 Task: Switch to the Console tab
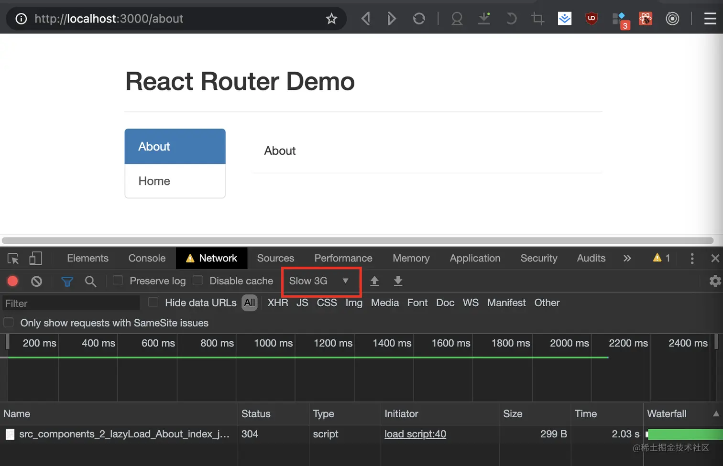[147, 258]
